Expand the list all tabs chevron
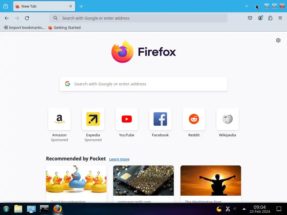This screenshot has height=215, width=287. (247, 6)
